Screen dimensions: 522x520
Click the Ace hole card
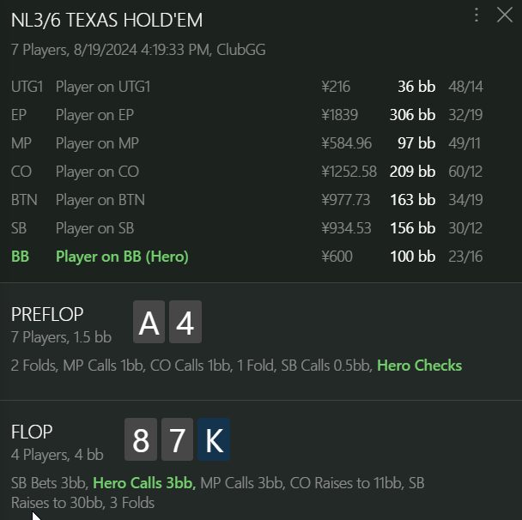coord(149,322)
